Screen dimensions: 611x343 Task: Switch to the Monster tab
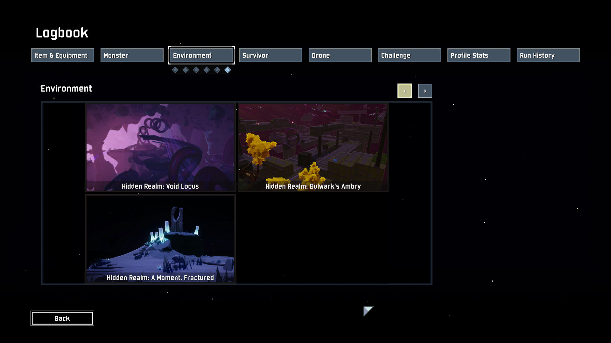pyautogui.click(x=132, y=55)
